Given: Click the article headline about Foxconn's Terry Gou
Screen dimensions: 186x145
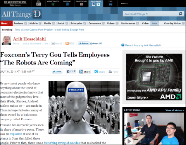Looking at the screenshot, I should tap(55, 59).
